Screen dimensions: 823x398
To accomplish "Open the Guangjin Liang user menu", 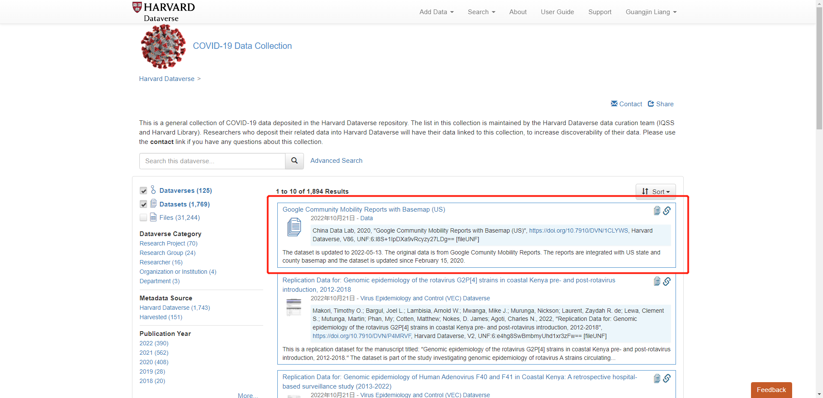I will (651, 12).
